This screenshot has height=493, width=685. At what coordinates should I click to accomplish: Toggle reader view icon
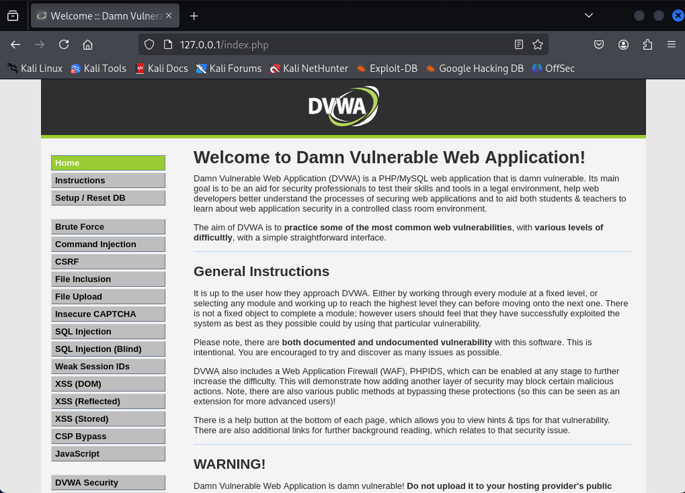pyautogui.click(x=519, y=45)
